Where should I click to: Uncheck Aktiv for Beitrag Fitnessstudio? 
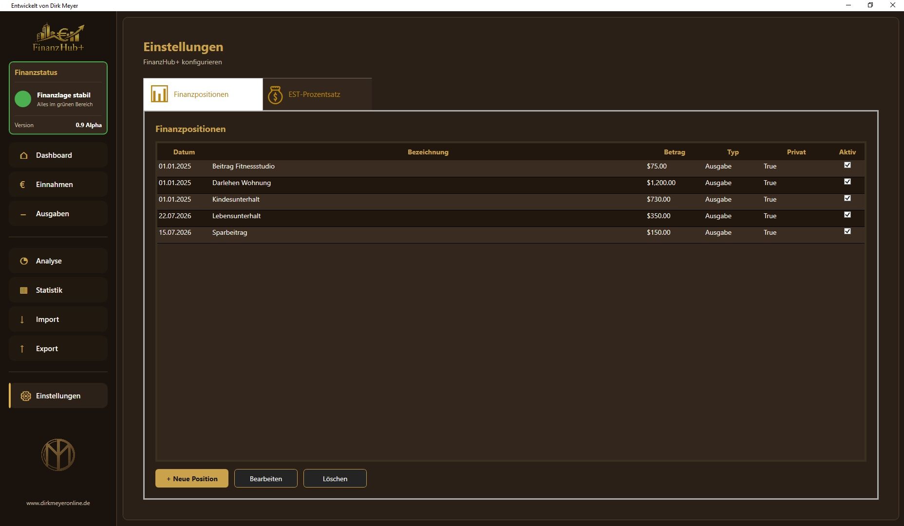click(x=847, y=165)
